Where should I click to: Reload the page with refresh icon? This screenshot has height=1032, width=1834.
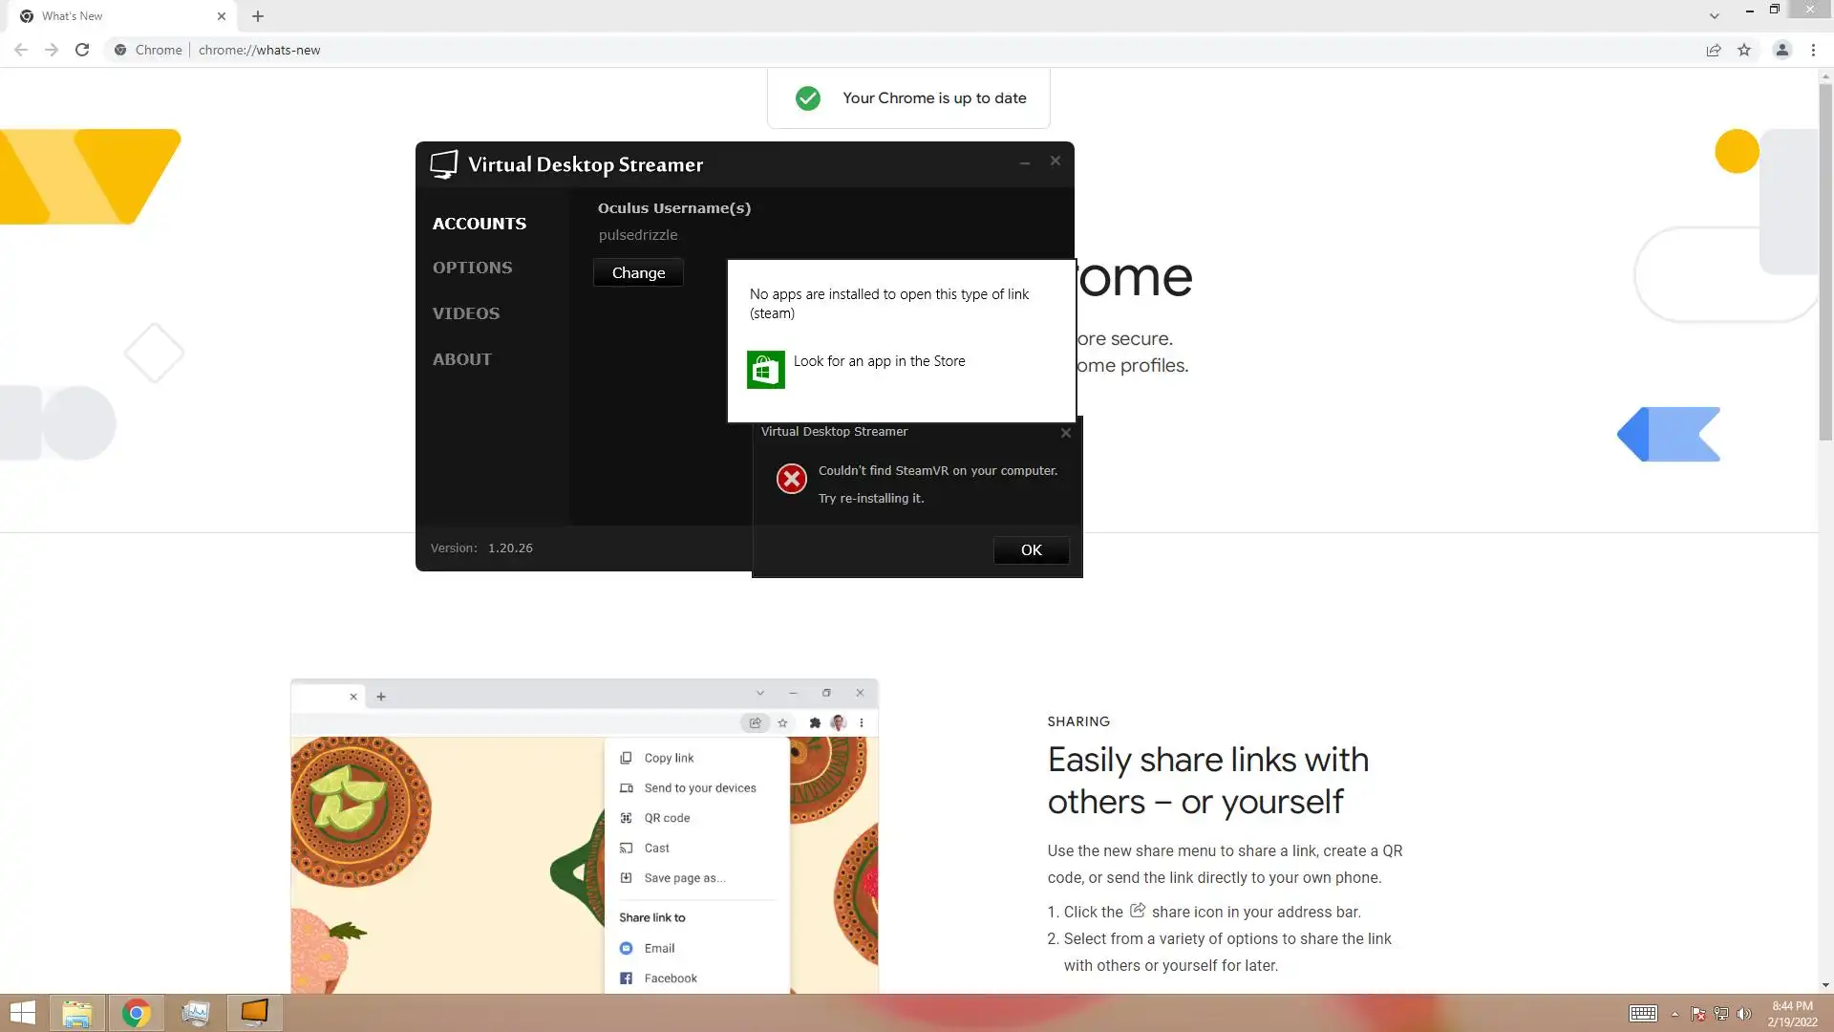coord(82,50)
